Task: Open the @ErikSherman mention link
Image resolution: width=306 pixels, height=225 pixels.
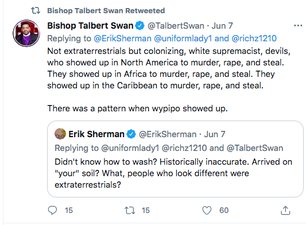Action: click(x=122, y=38)
